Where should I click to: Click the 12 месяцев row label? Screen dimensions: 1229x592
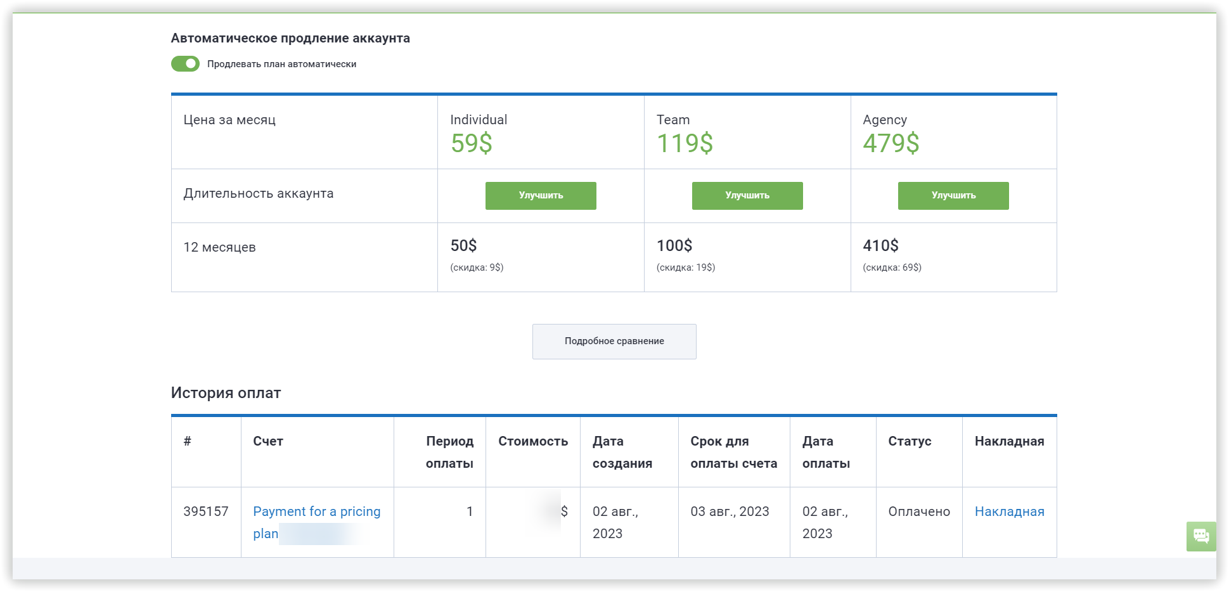click(x=219, y=247)
